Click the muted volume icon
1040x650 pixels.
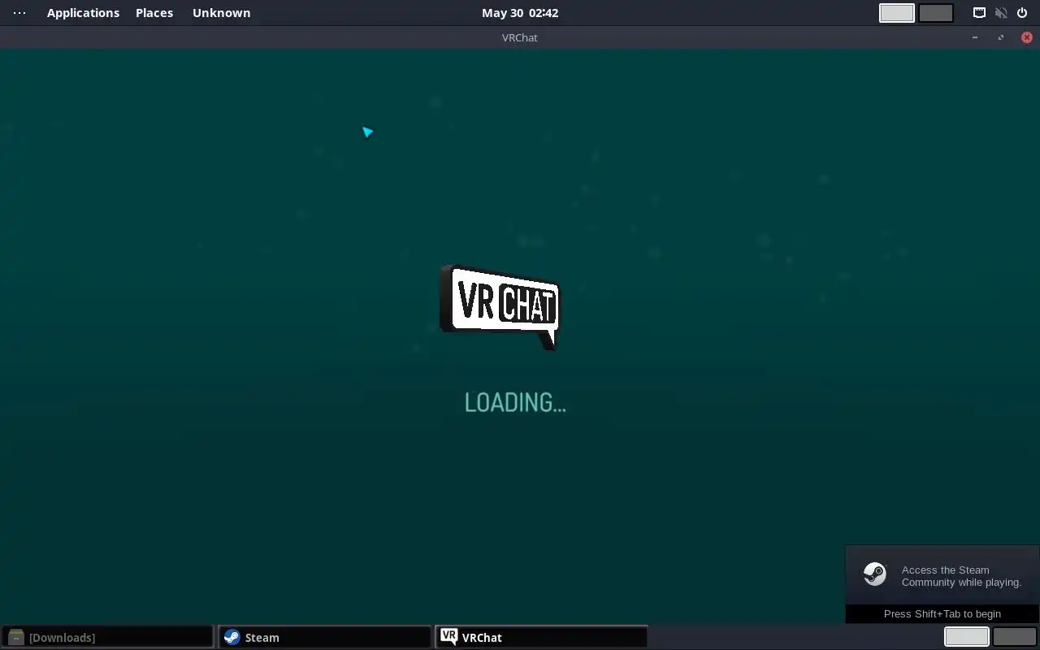pyautogui.click(x=1001, y=13)
